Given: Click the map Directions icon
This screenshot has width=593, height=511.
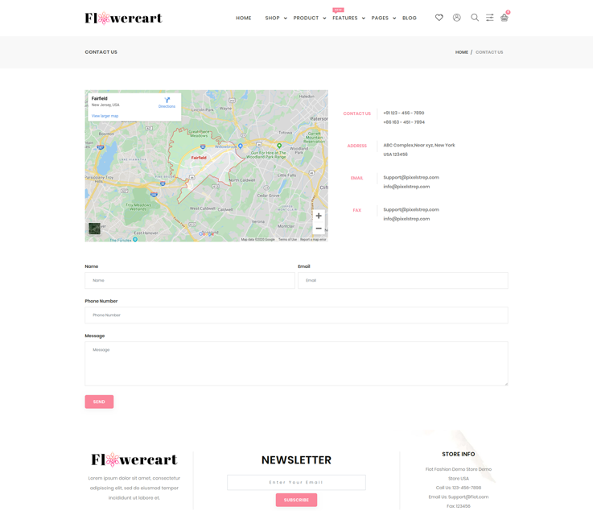Looking at the screenshot, I should coord(167,101).
